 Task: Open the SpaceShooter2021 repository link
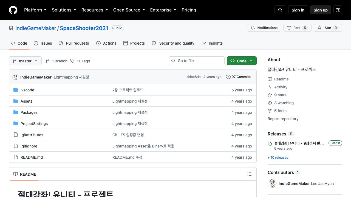point(84,28)
